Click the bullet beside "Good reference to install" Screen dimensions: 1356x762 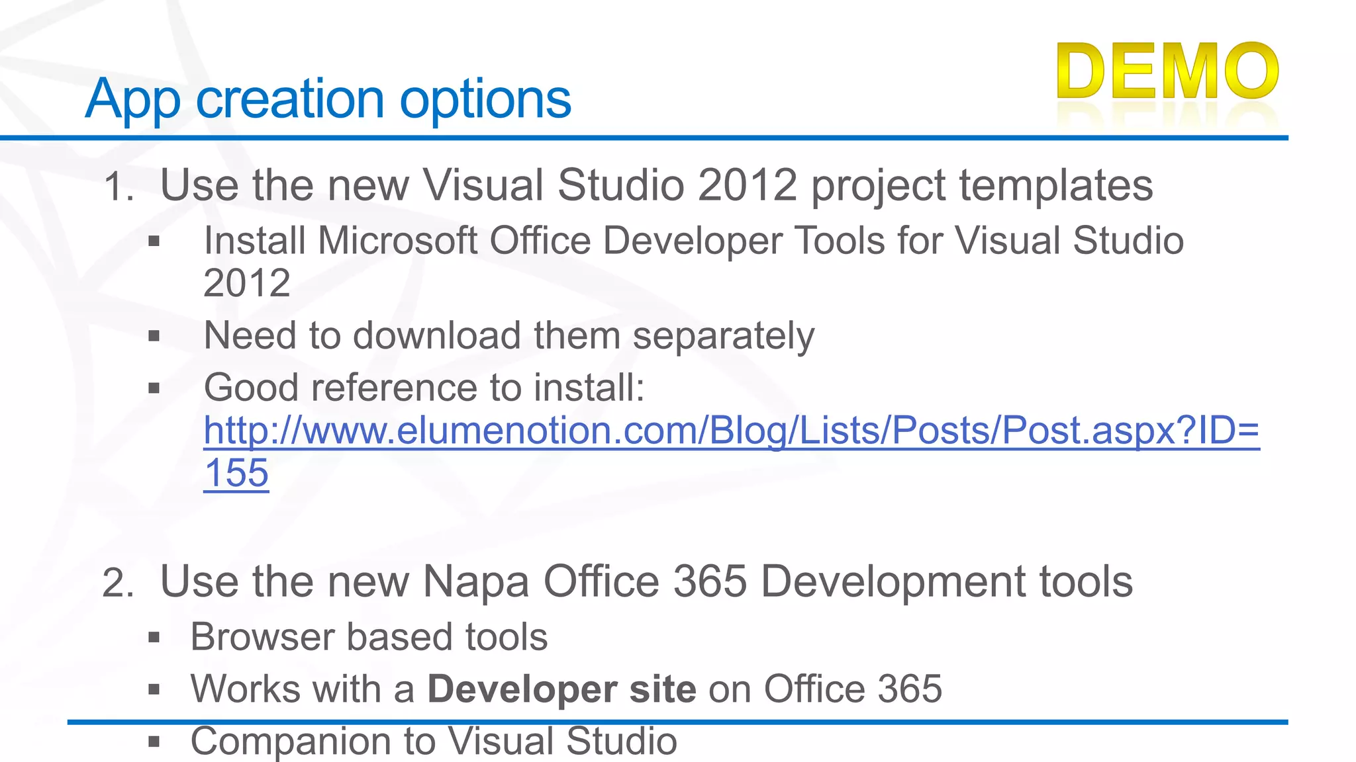pos(154,388)
